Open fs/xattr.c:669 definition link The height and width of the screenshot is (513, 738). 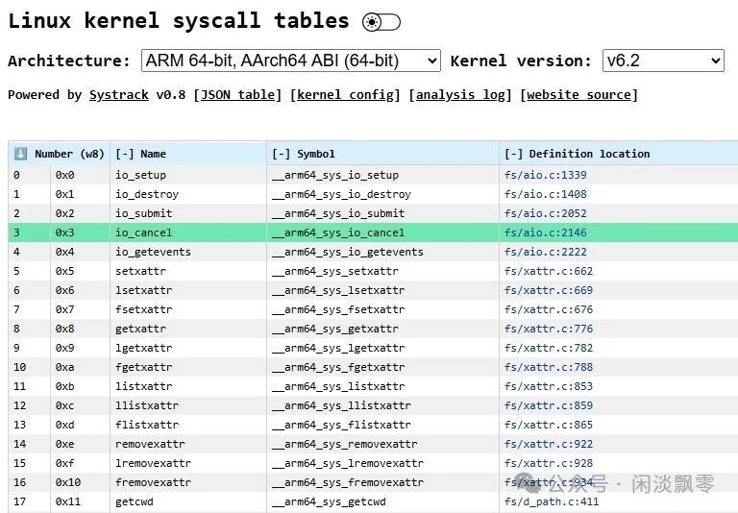[x=549, y=290]
